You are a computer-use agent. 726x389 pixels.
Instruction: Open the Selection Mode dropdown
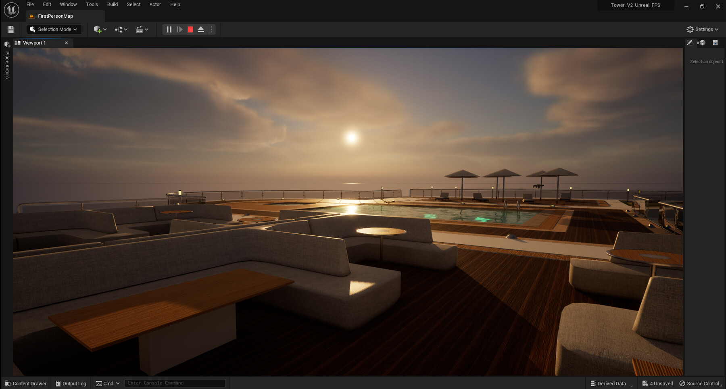tap(54, 29)
